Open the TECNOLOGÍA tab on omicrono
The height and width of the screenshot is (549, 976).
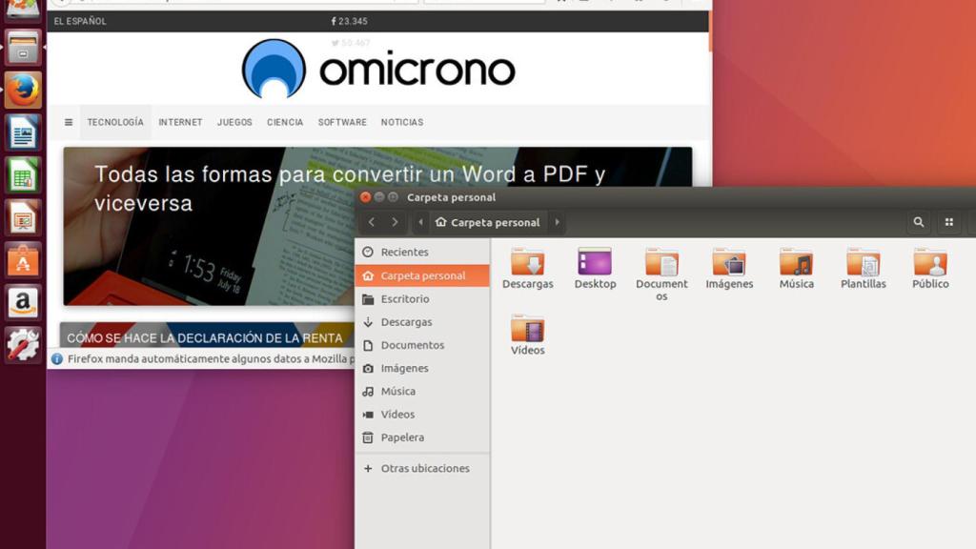click(x=115, y=122)
